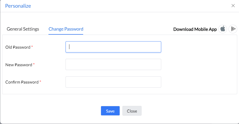Click the Personalize dialog title
This screenshot has height=124, width=239.
(x=18, y=6)
